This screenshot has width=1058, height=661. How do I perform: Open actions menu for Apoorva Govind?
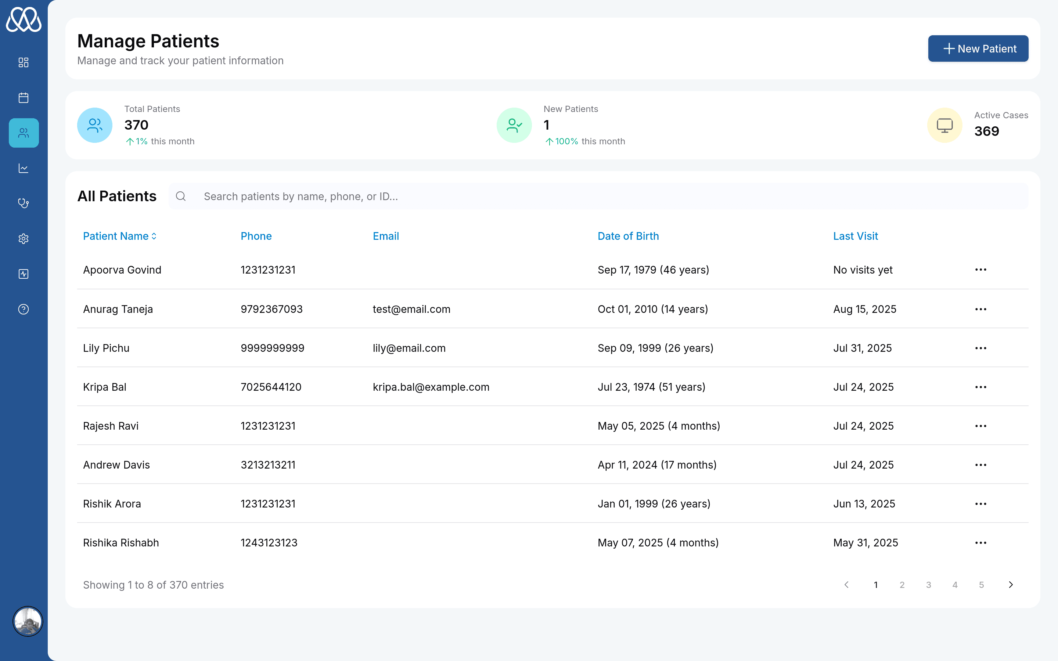point(980,270)
